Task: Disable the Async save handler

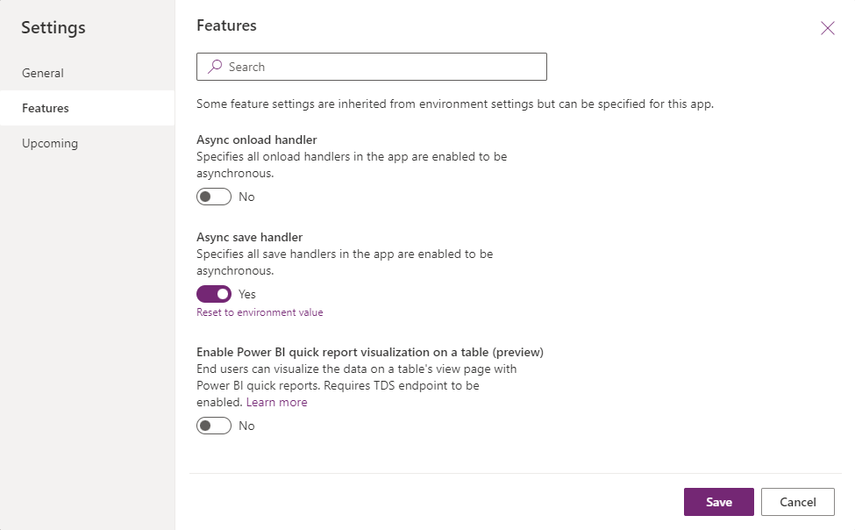Action: [213, 294]
